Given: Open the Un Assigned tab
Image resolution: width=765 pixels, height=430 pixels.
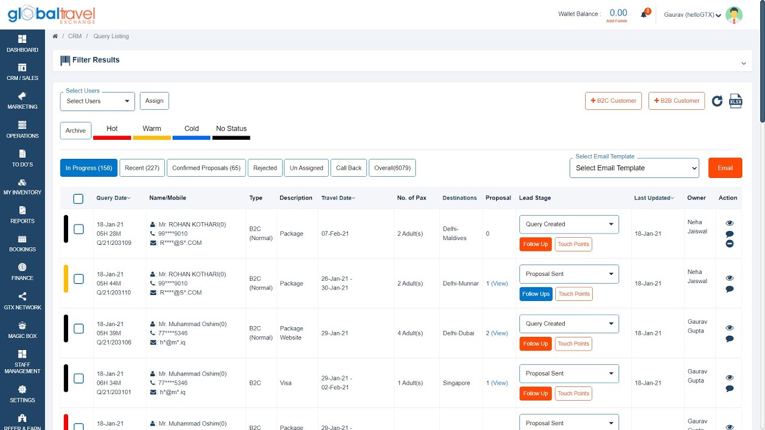Looking at the screenshot, I should 307,168.
